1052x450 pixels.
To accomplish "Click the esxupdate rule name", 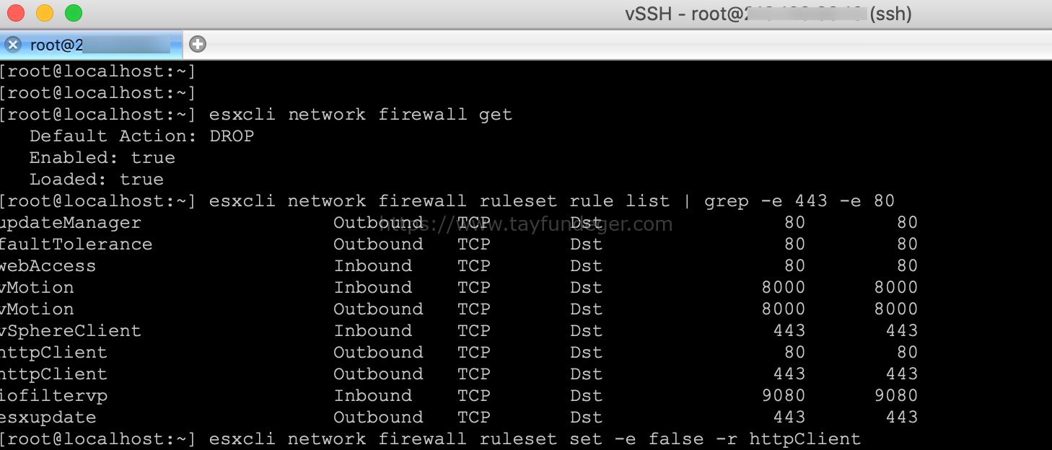I will 48,418.
